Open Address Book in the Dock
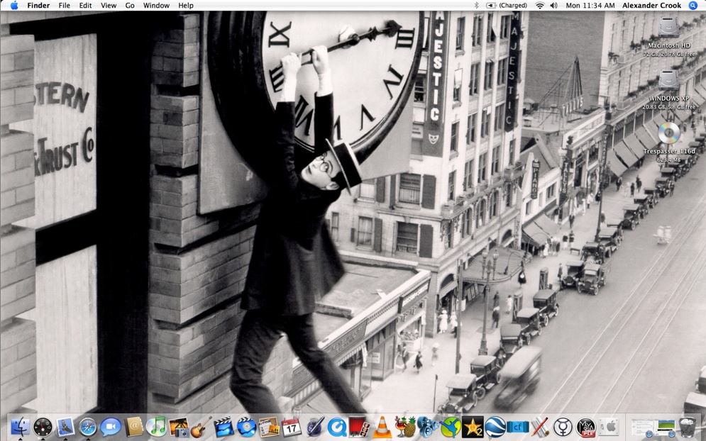This screenshot has width=706, height=441. (x=134, y=427)
